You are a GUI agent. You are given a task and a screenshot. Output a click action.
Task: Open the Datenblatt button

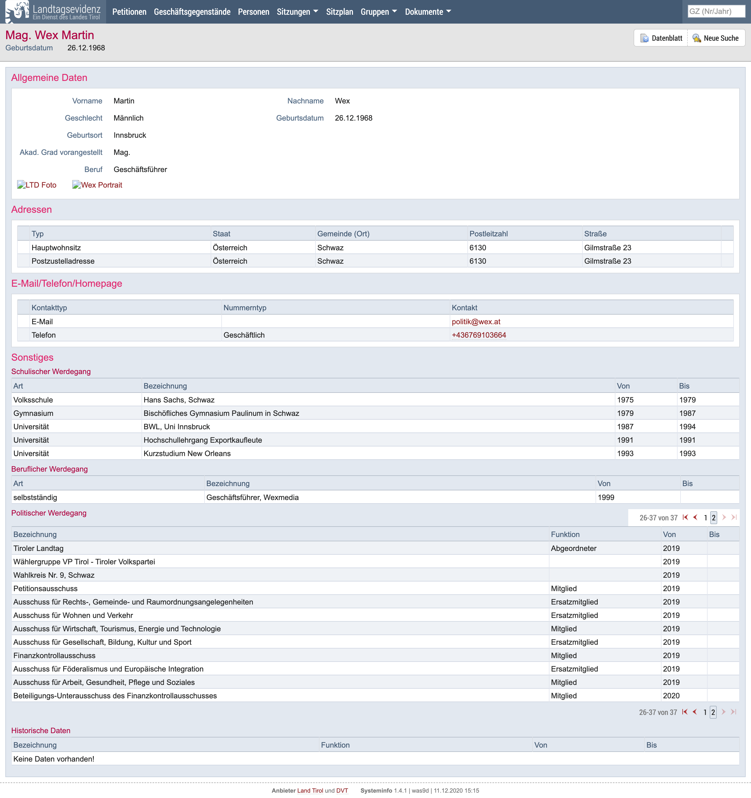click(661, 38)
